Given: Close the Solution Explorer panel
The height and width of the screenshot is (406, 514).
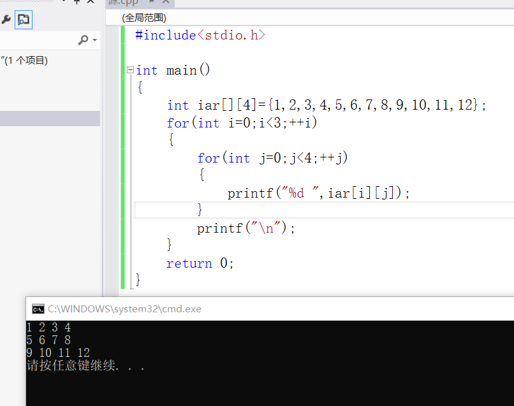Looking at the screenshot, I should click(x=91, y=2).
